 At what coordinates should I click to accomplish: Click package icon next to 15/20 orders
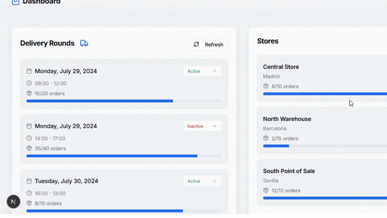(x=29, y=93)
